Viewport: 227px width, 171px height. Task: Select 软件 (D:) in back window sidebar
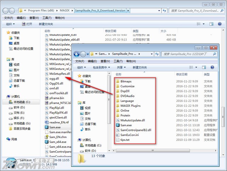17,107
